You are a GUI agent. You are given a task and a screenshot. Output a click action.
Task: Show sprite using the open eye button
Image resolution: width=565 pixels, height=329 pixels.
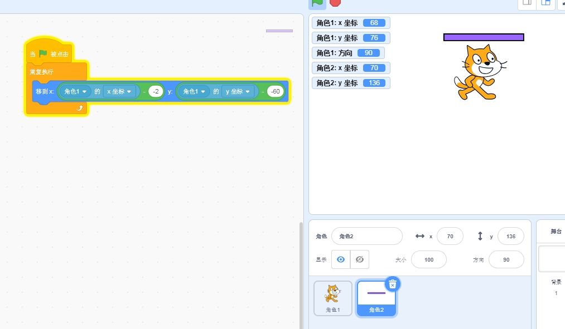click(341, 259)
